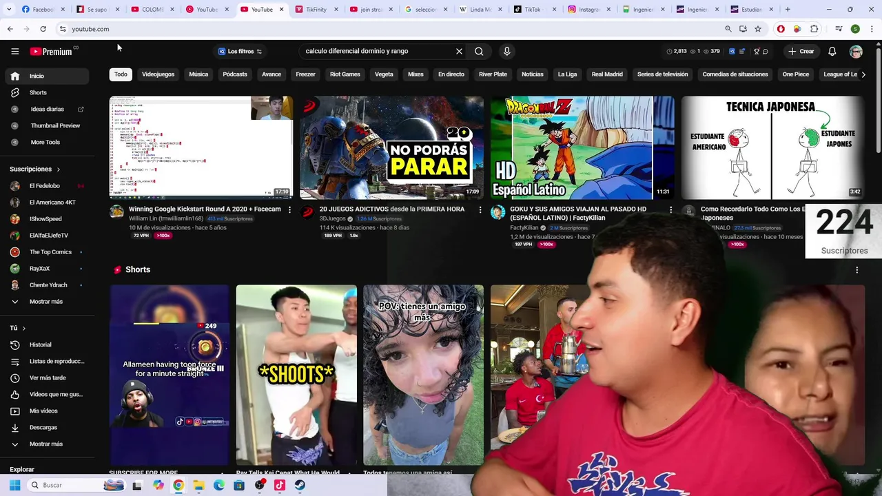Open Thumbnail Preview in the sidebar
The height and width of the screenshot is (496, 882).
pos(47,125)
